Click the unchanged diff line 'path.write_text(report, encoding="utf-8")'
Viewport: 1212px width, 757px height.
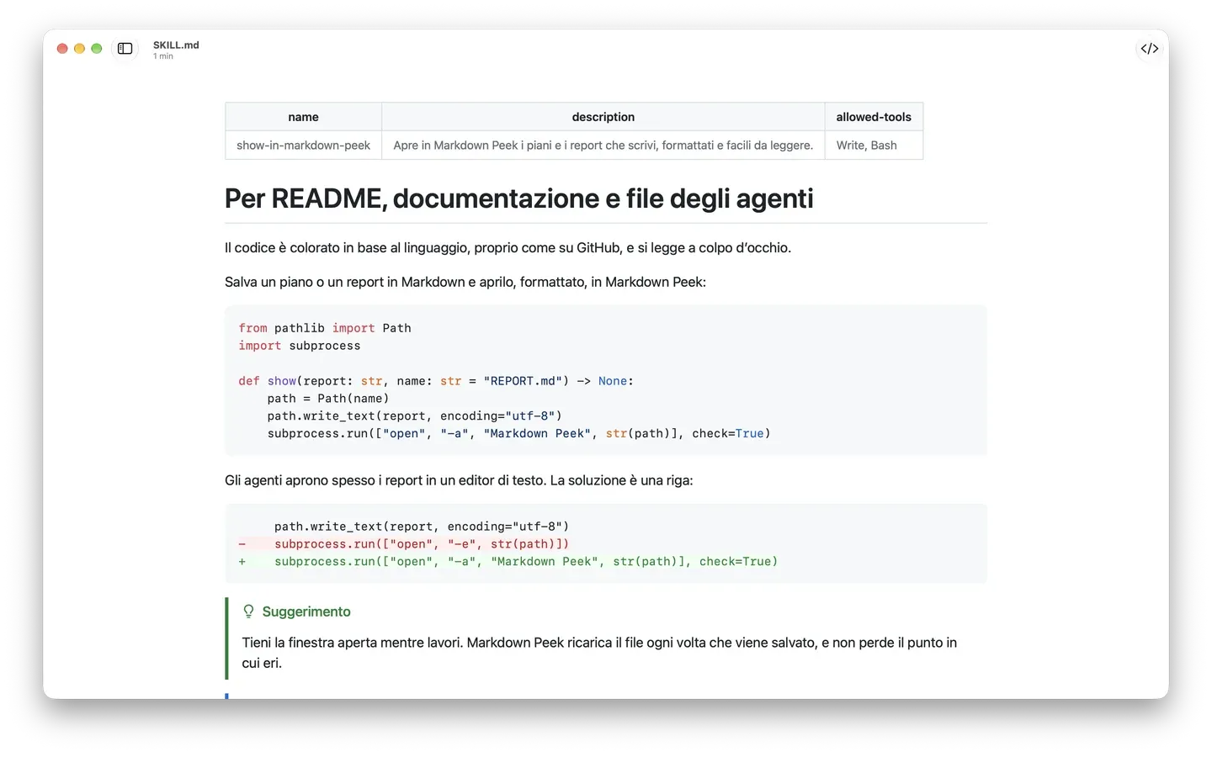422,527
